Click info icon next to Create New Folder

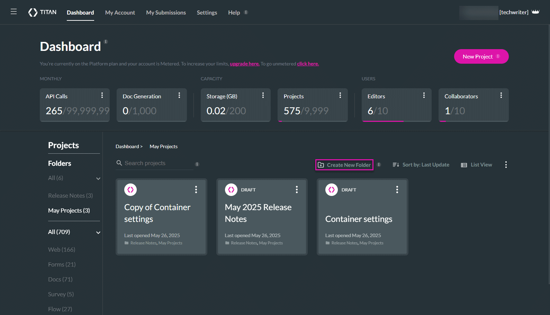[379, 165]
